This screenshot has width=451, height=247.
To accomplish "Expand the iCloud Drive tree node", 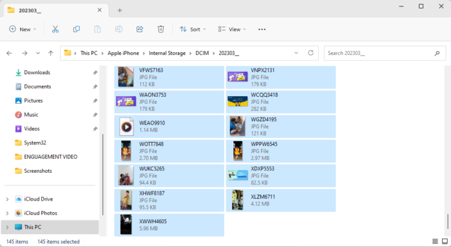I will 7,199.
